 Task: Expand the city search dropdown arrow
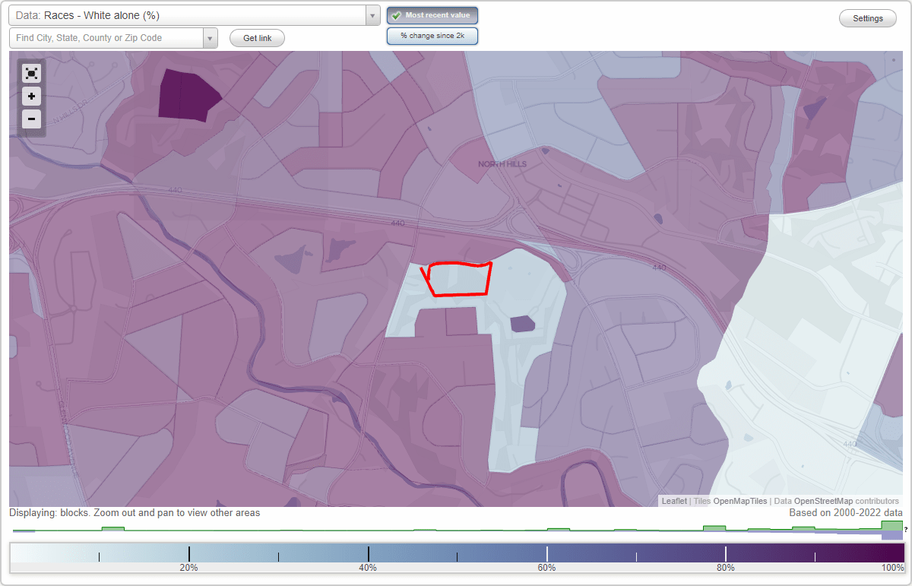211,38
